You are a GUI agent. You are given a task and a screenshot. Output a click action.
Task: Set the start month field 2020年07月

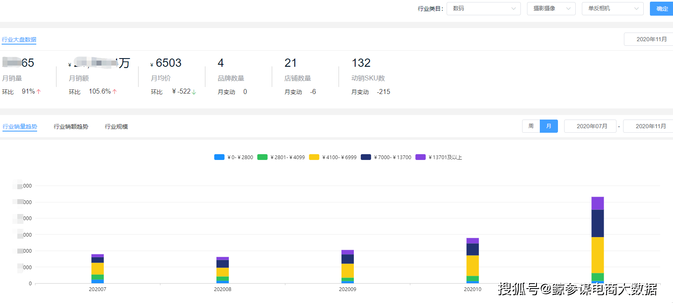(x=591, y=126)
